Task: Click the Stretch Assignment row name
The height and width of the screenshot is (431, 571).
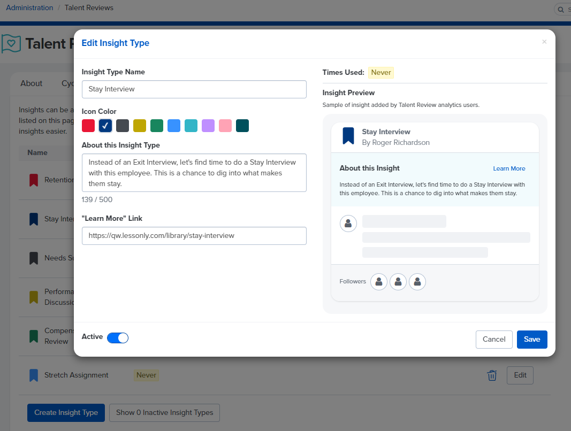Action: (x=77, y=375)
